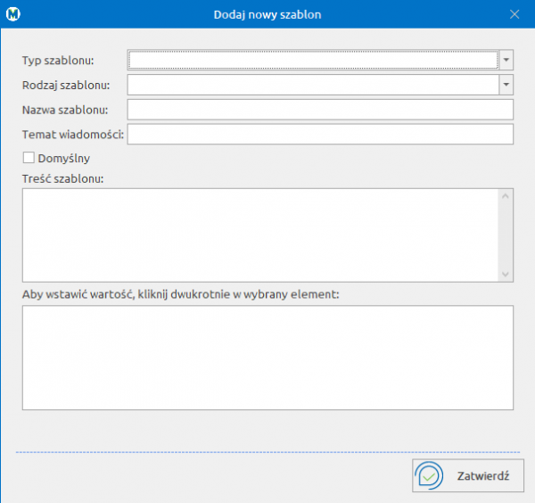This screenshot has width=535, height=503.
Task: Click the Treść szablonu vertical scrollbar track
Action: [x=506, y=235]
